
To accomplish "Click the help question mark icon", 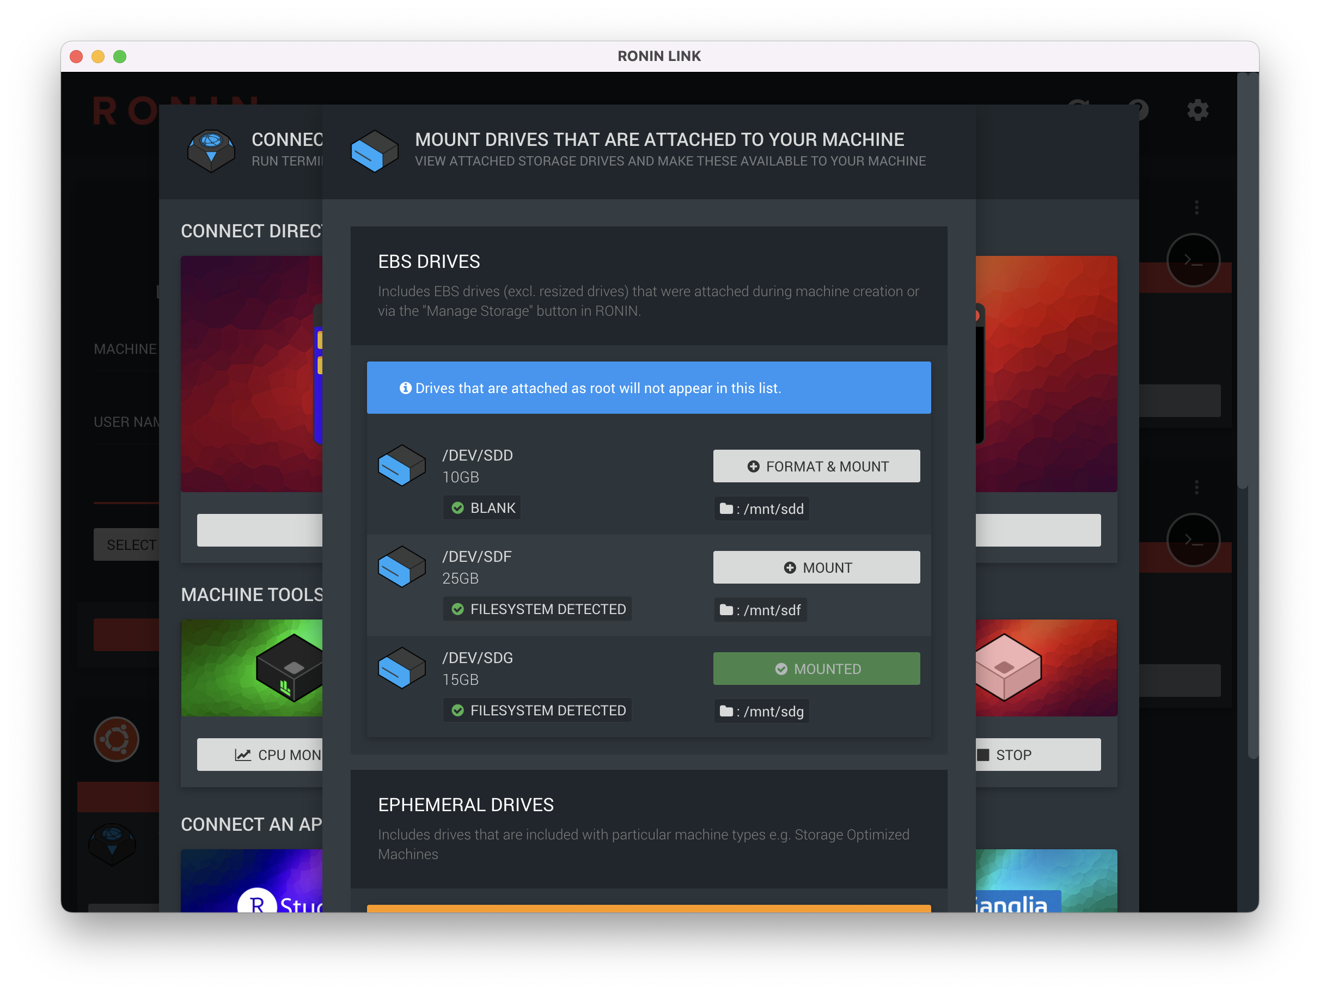I will pos(1139,110).
